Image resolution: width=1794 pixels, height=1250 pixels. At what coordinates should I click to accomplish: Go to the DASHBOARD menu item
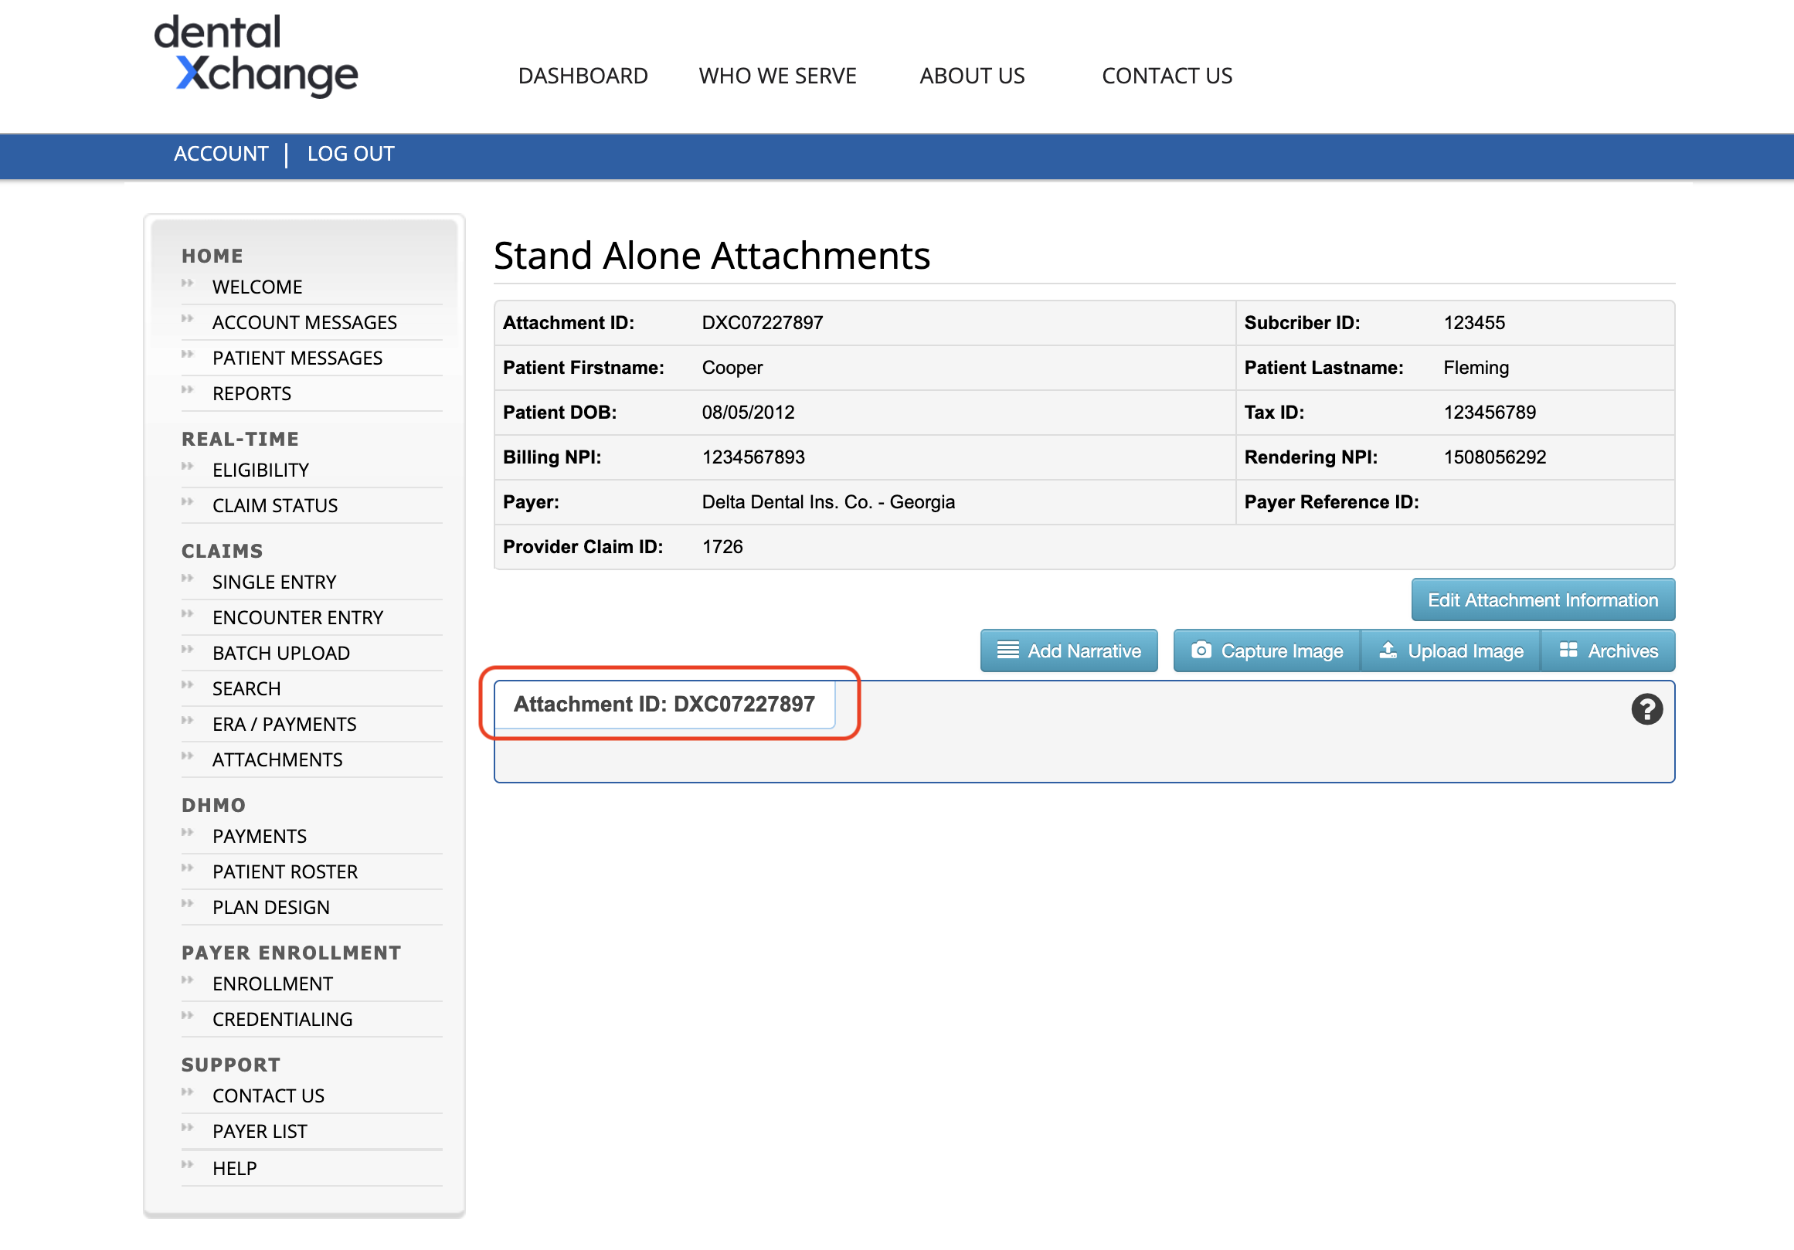tap(583, 76)
